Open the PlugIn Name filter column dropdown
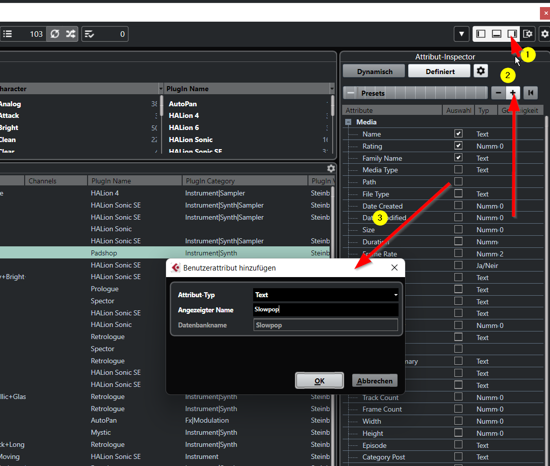 pos(332,89)
